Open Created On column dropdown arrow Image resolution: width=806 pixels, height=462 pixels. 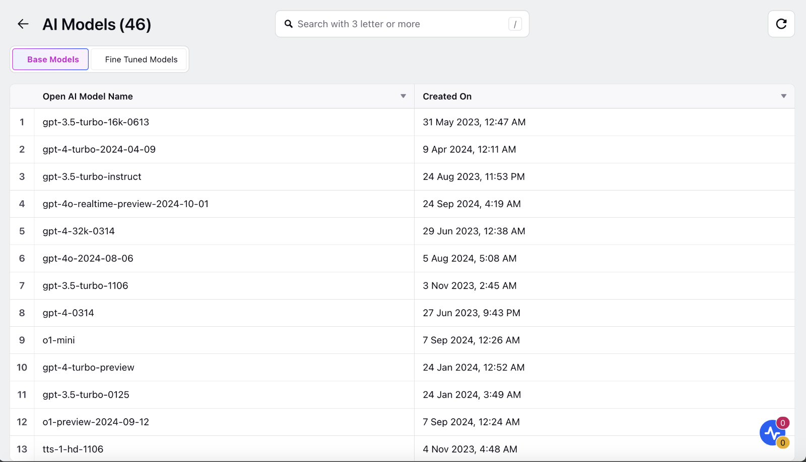783,96
